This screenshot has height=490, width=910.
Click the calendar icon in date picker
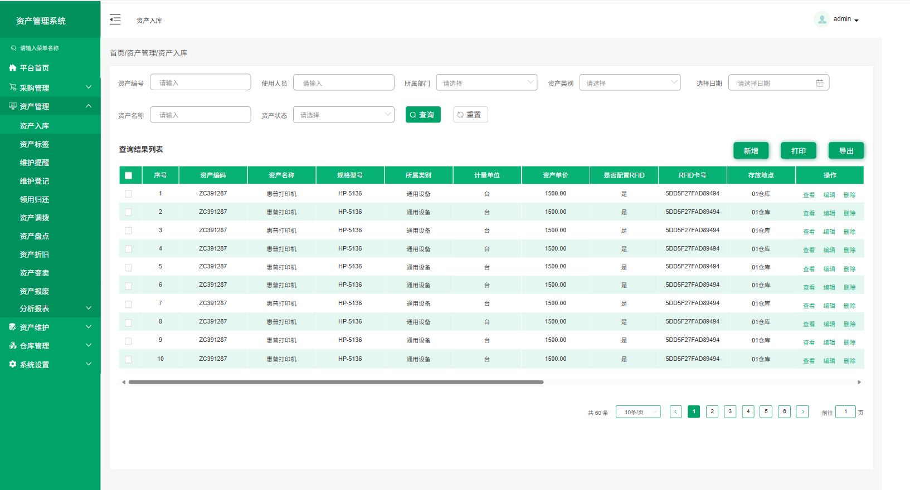[x=819, y=83]
